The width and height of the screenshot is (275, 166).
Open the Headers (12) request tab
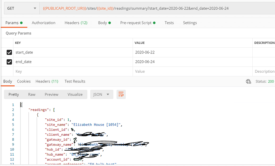76,23
